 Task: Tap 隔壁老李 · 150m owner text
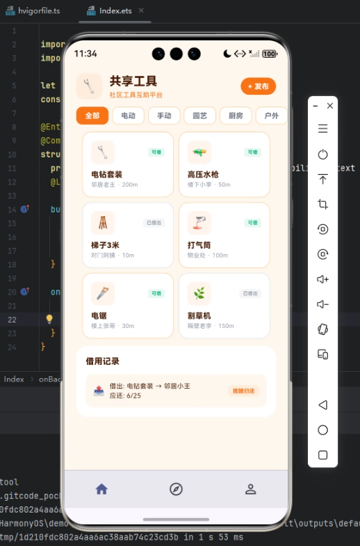click(211, 326)
